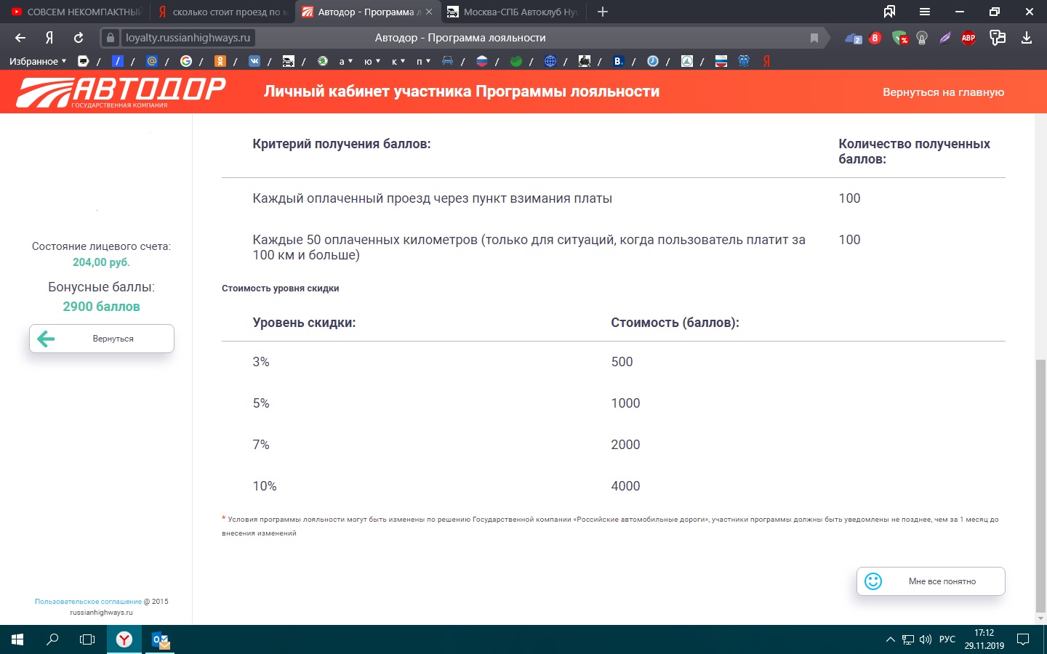
Task: Switch to 'Москва-СПБ Автоклуб' tab
Action: (513, 12)
